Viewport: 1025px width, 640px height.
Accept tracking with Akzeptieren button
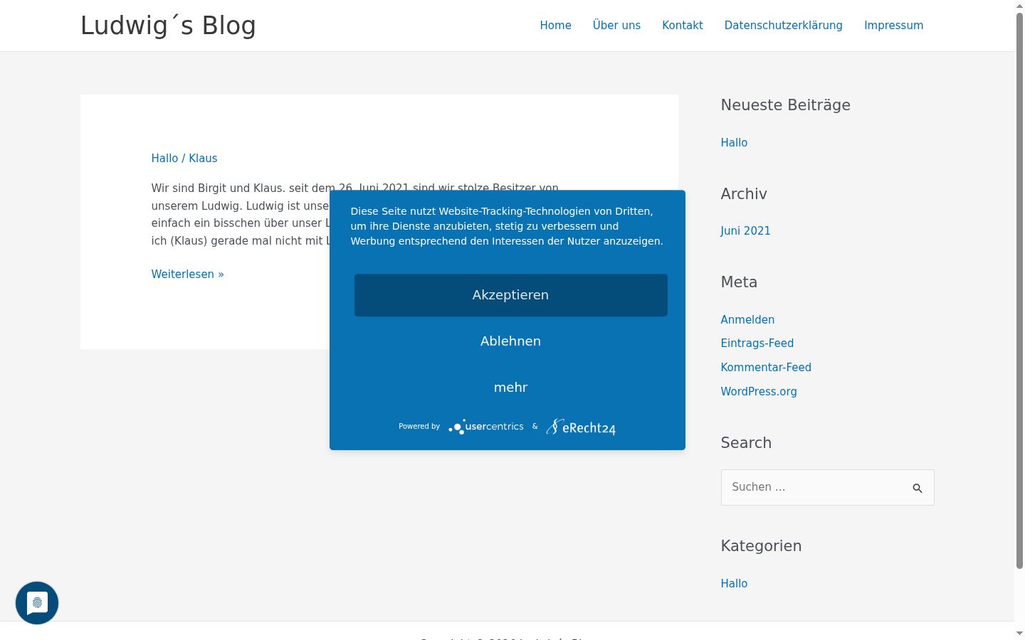(x=511, y=295)
